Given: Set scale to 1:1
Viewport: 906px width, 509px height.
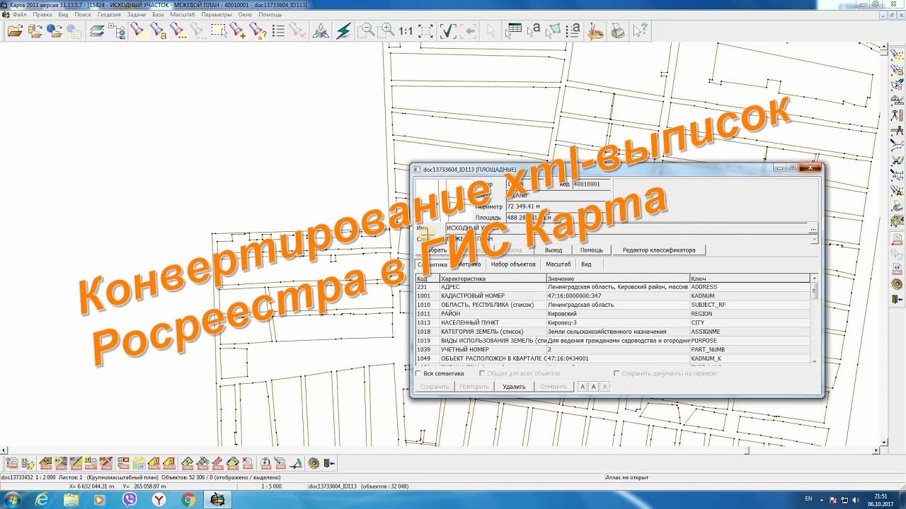Looking at the screenshot, I should [x=406, y=31].
